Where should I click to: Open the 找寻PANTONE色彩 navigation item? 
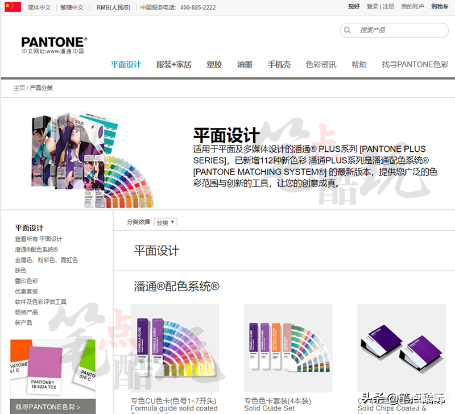tap(415, 64)
